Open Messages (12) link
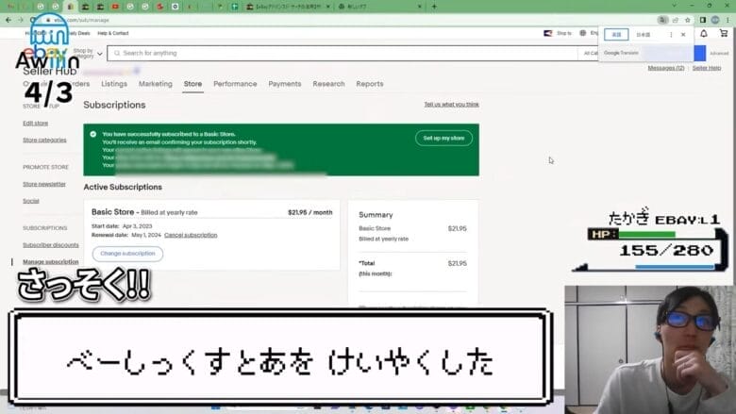The image size is (736, 414). coord(665,68)
